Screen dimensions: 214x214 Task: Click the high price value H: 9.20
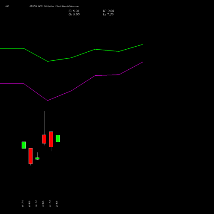pos(108,11)
